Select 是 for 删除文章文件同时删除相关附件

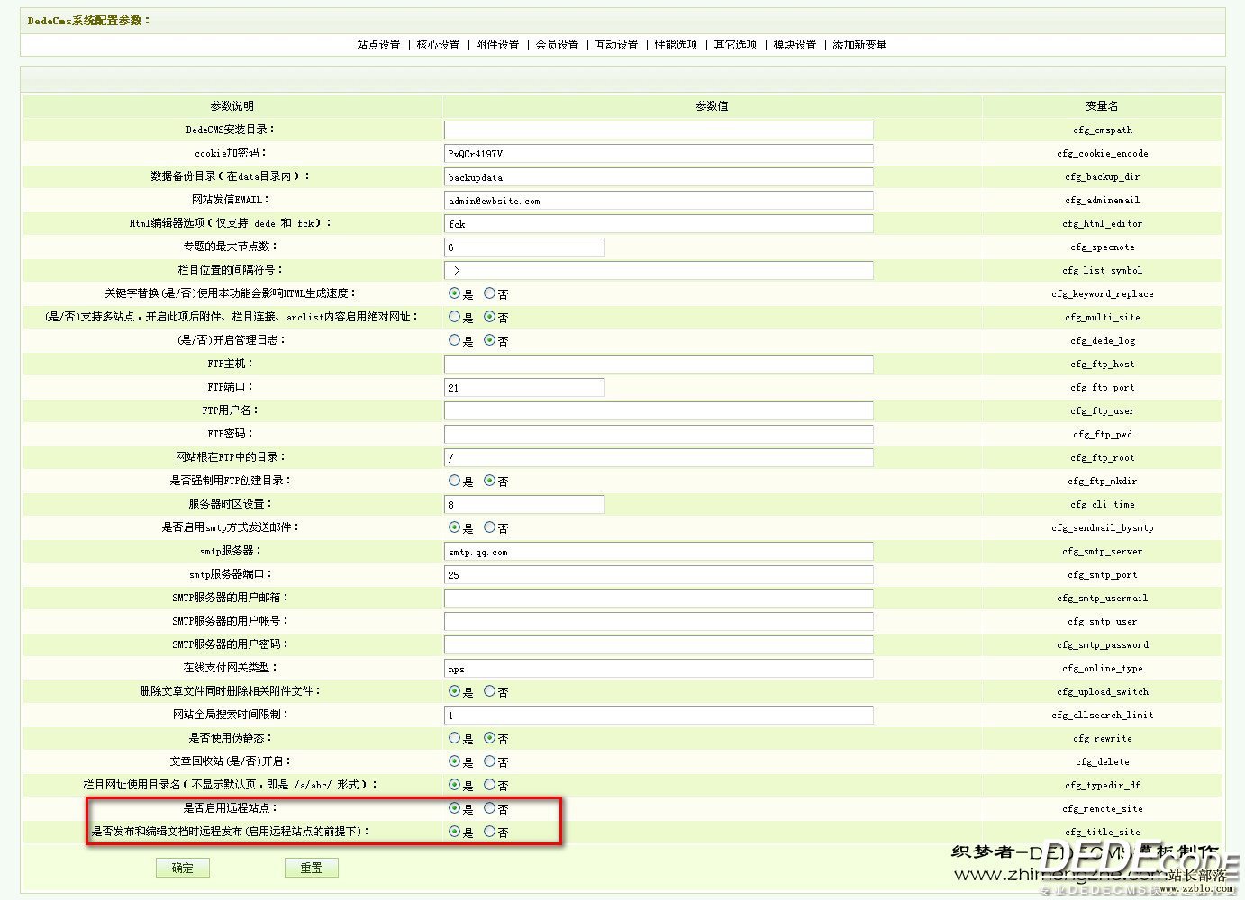[x=454, y=691]
